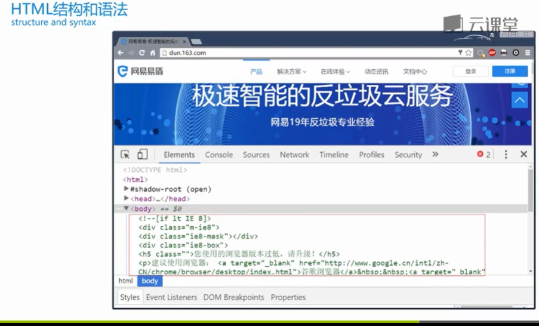Image resolution: width=539 pixels, height=326 pixels.
Task: Click the scroll-down arrow in Elements panel
Action: click(531, 271)
